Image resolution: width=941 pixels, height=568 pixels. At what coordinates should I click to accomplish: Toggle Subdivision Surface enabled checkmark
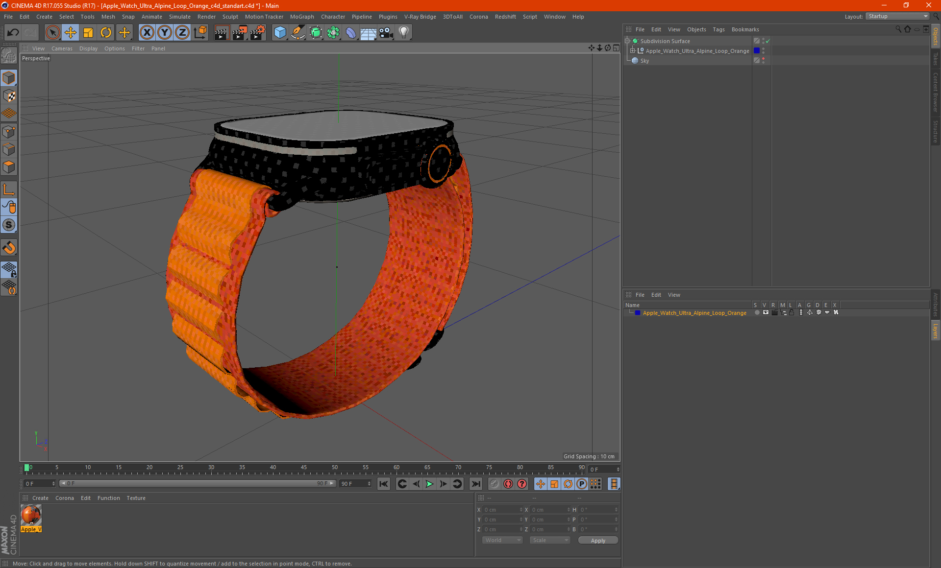pos(768,41)
